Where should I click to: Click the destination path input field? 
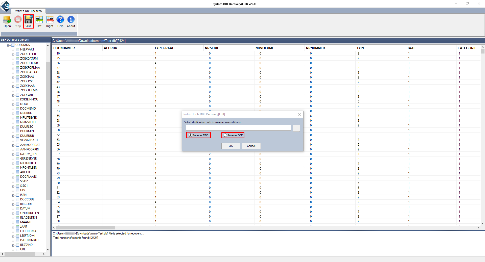pos(238,128)
